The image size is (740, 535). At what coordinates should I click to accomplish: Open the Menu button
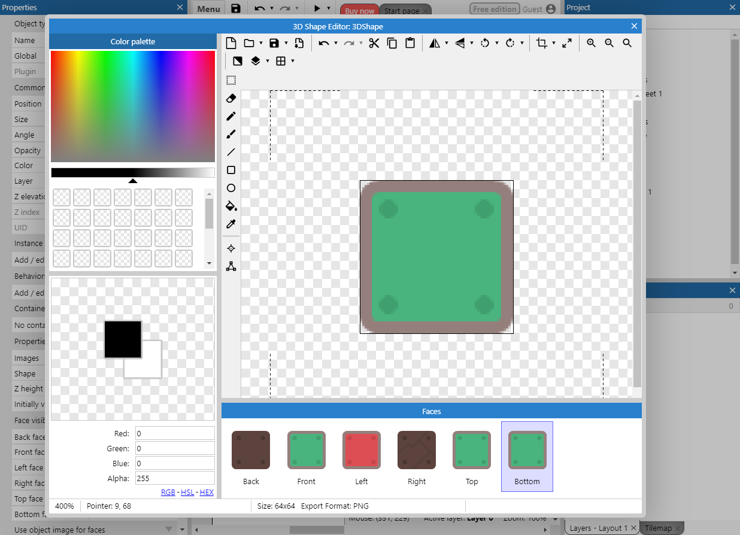click(x=208, y=9)
